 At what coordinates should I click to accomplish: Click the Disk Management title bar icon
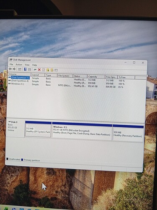pos(11,60)
